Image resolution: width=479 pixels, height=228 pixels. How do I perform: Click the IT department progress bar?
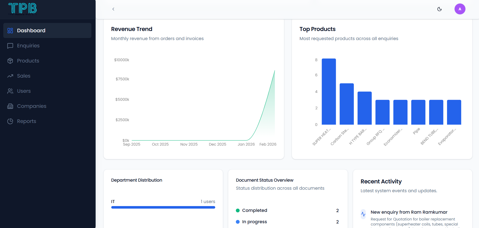point(163,207)
